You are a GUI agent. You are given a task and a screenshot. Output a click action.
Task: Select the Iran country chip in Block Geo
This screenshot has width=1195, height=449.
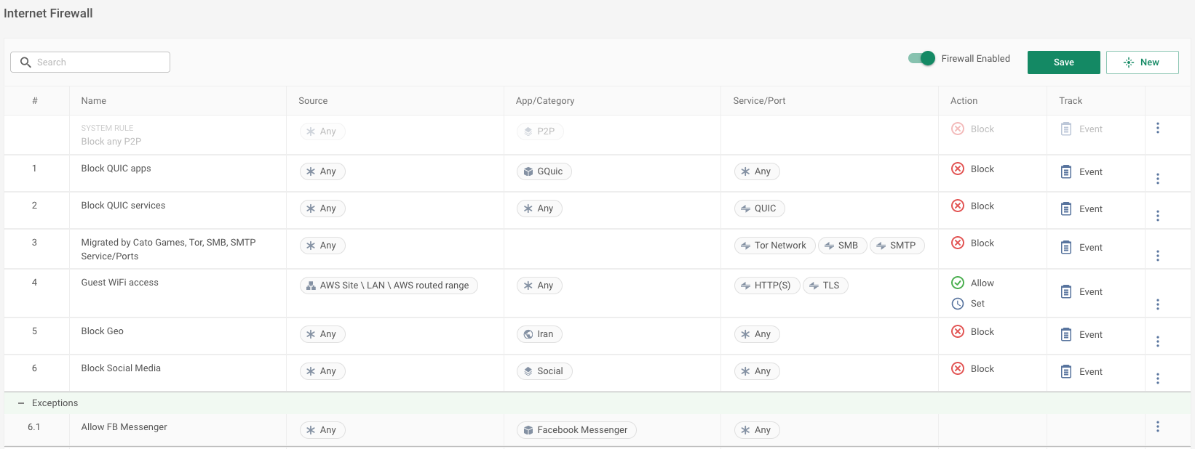(539, 334)
